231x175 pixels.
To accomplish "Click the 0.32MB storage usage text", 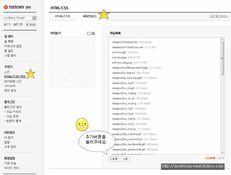I will click(x=210, y=158).
